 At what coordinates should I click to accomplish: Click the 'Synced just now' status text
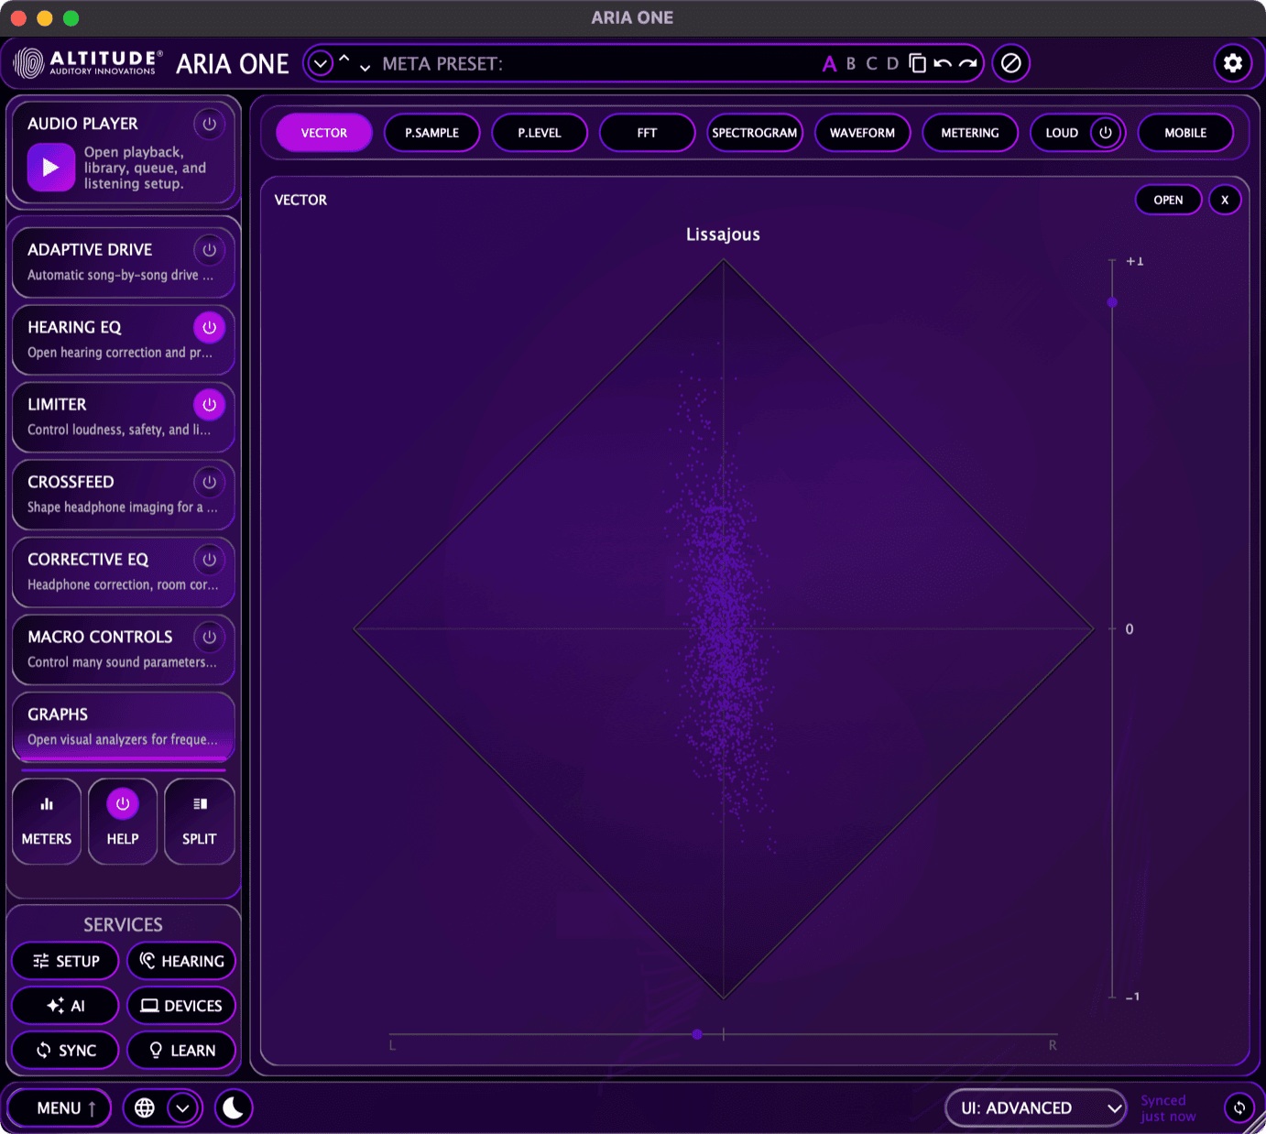pos(1168,1108)
